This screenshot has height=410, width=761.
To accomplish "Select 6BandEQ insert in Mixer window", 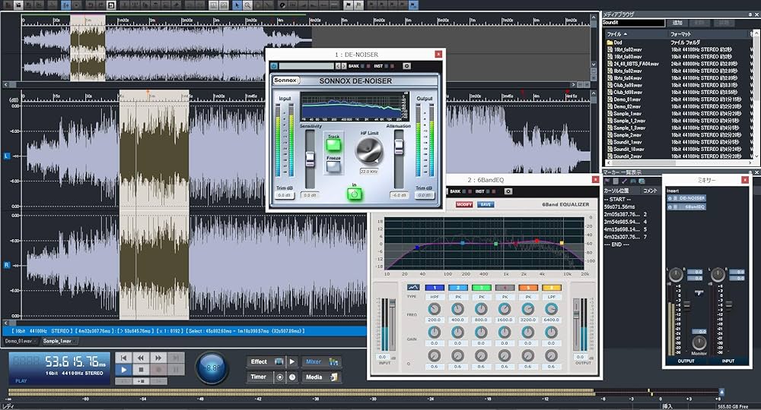I will coord(686,207).
